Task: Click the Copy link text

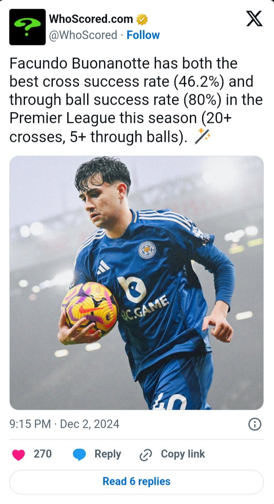Action: (183, 454)
